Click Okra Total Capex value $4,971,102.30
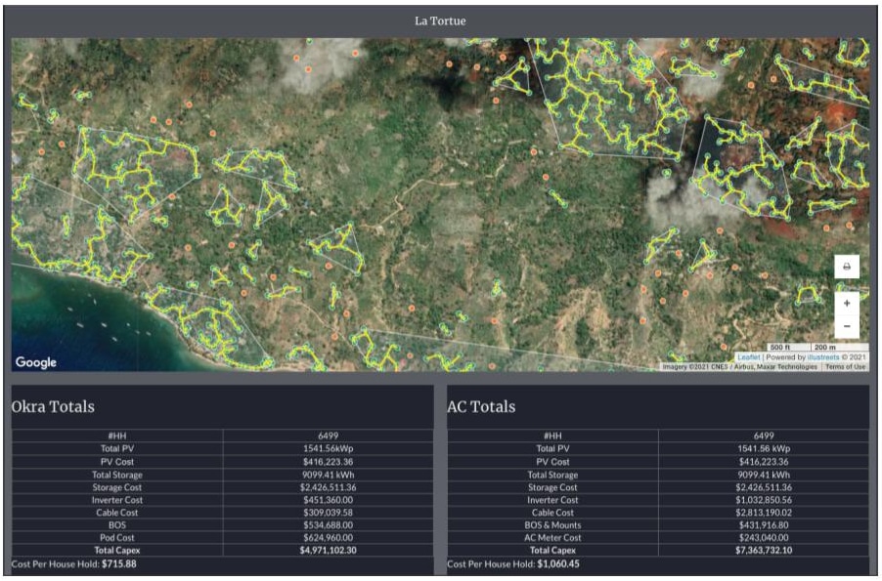 coord(327,551)
